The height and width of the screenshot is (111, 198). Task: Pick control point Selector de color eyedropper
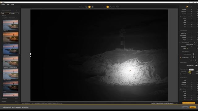coord(195,66)
